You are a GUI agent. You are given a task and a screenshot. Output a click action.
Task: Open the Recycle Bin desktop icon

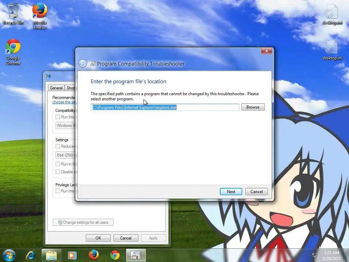[x=13, y=14]
